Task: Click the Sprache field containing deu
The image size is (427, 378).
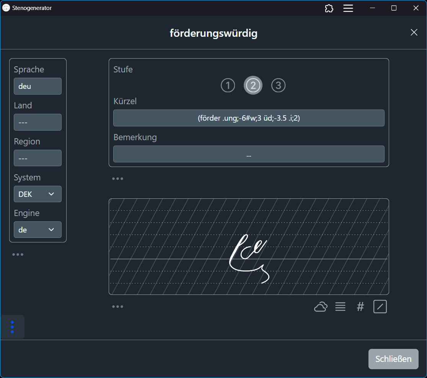Action: tap(37, 86)
